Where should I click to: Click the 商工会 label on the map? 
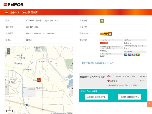point(23,58)
